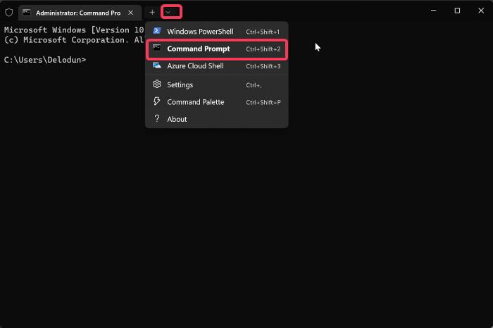Close the Administrator: Command Prompt tab
The height and width of the screenshot is (328, 493).
point(131,13)
